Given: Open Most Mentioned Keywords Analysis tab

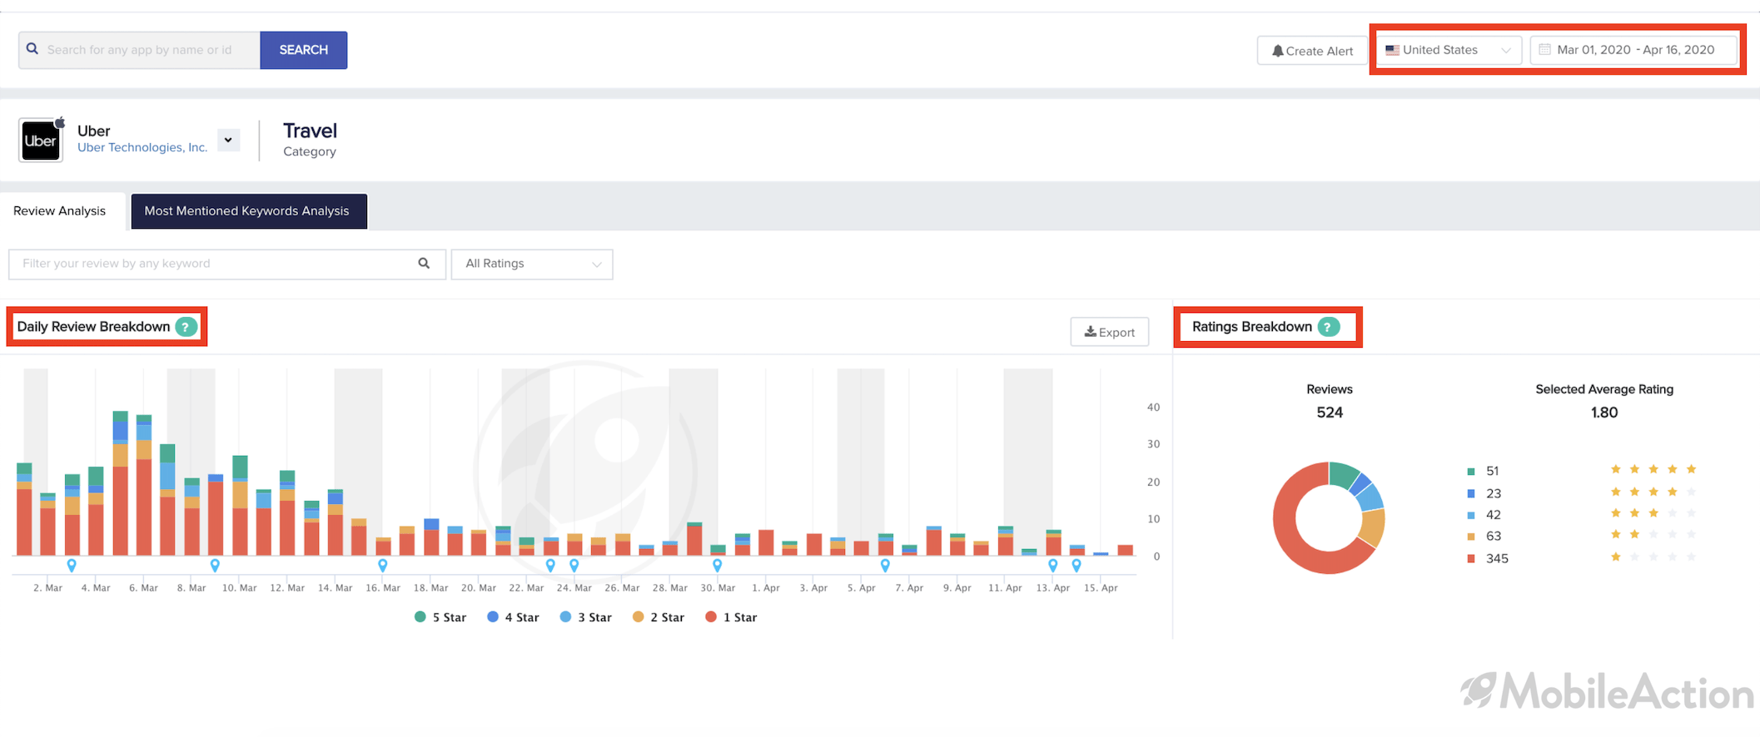Looking at the screenshot, I should pos(248,211).
